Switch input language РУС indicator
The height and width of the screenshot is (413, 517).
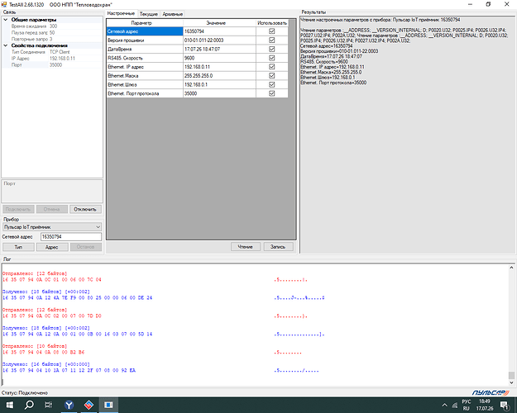pyautogui.click(x=467, y=405)
